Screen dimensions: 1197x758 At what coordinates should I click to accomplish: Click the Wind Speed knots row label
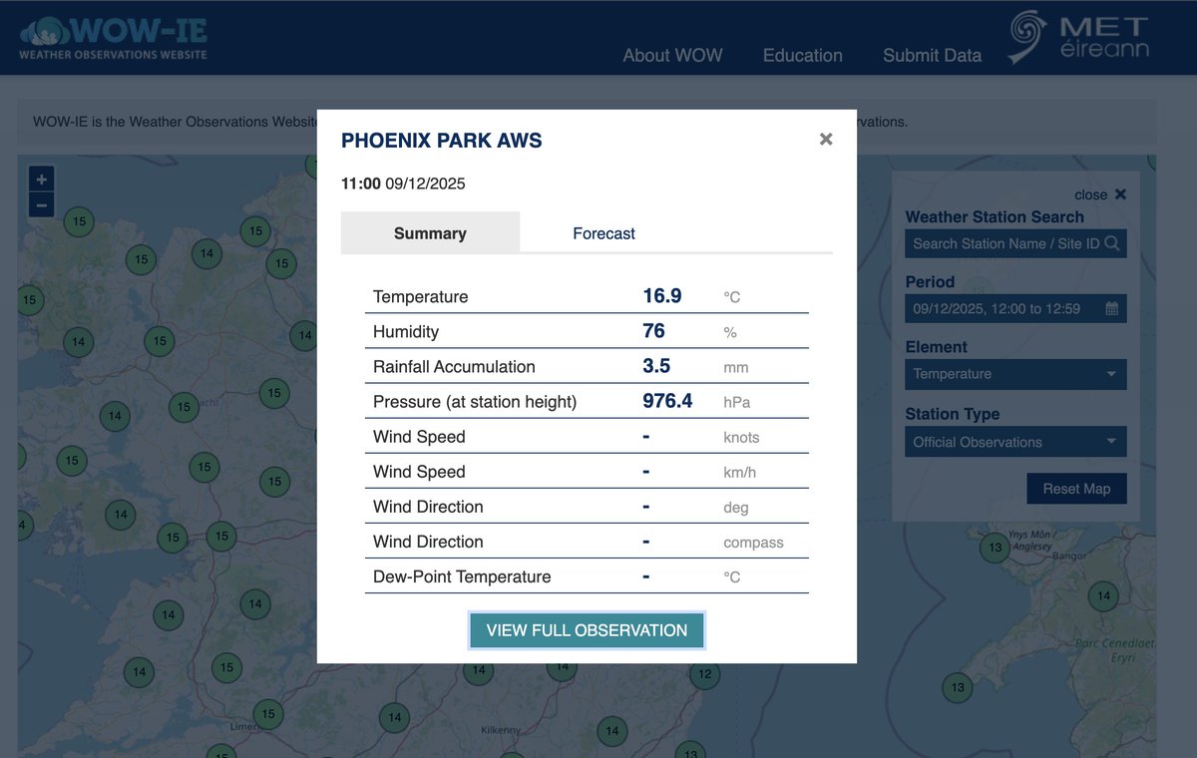click(419, 437)
